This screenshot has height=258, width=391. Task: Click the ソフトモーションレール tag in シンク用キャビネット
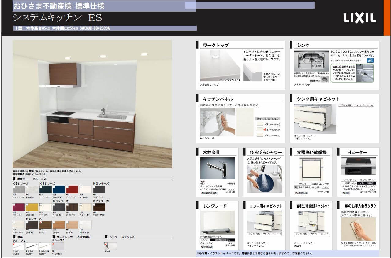click(364, 105)
